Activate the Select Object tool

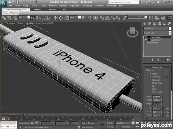[x=33, y=17]
